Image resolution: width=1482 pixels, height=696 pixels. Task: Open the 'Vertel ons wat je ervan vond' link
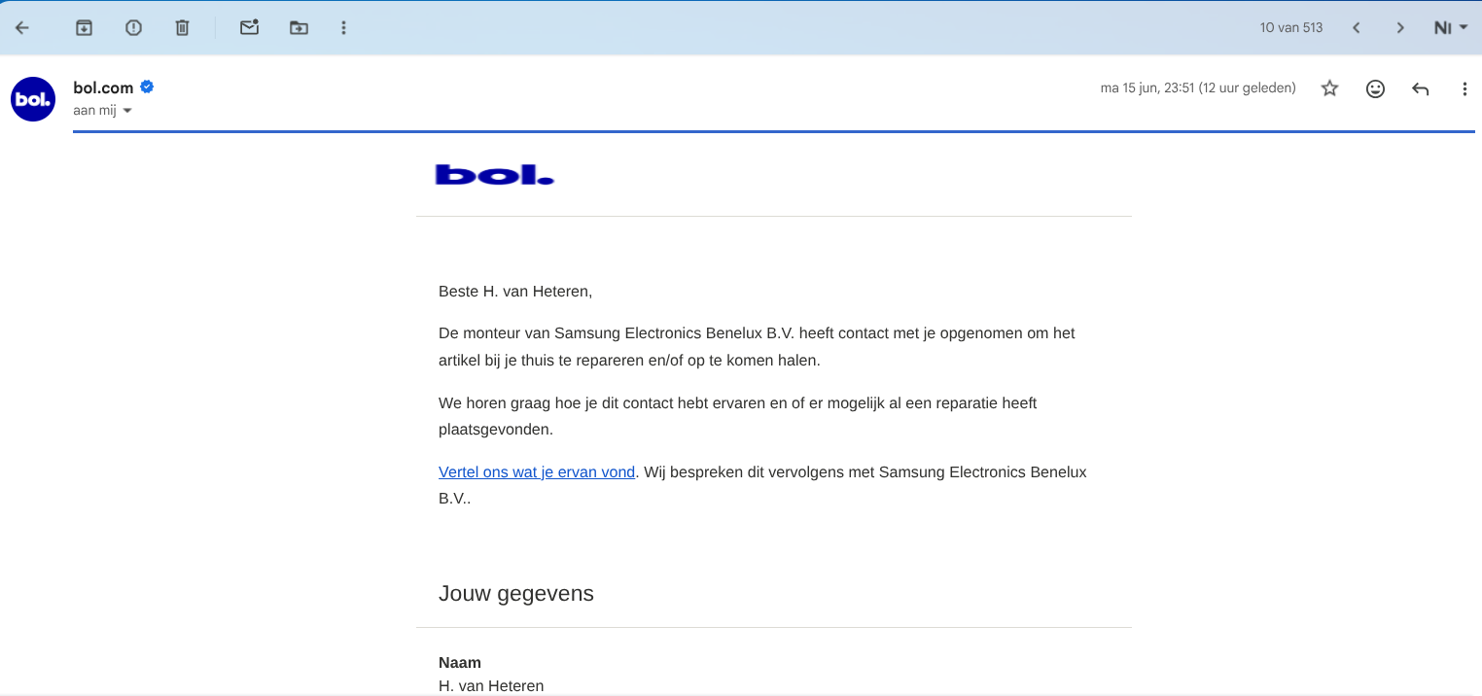coord(537,472)
